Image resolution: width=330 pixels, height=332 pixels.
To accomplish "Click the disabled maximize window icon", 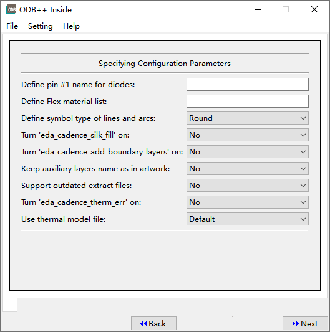I will coord(286,9).
